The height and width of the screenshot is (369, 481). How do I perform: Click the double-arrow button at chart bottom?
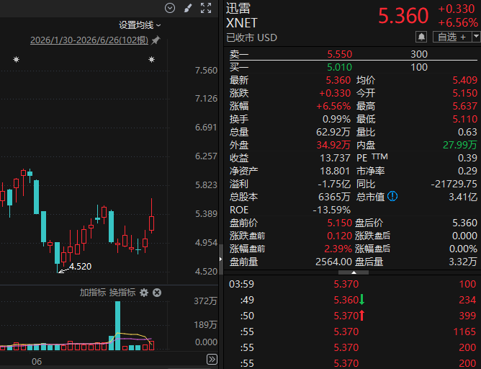pos(212,359)
